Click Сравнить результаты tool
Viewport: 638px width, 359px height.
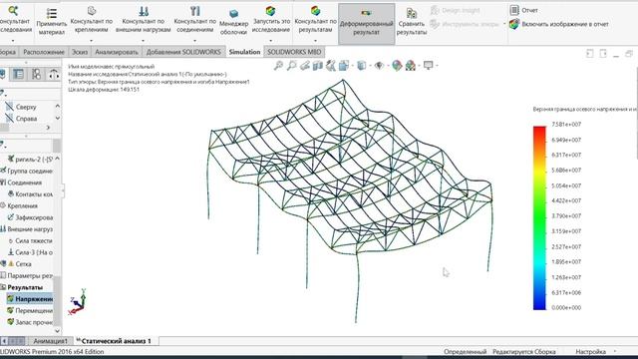tap(412, 22)
